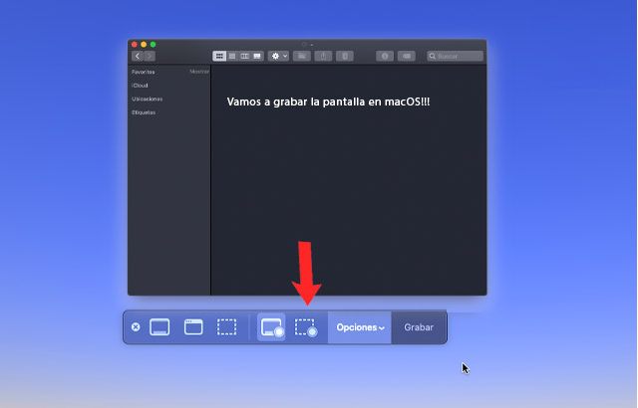Screen dimensions: 638x408
Task: Choose record selected portion icon
Action: pos(306,327)
